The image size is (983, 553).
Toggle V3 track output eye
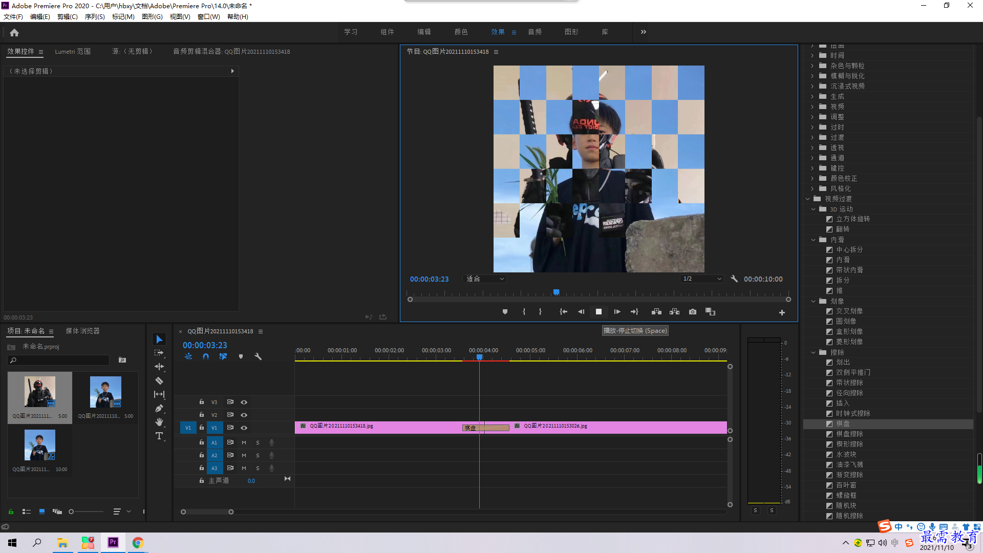[x=244, y=402]
